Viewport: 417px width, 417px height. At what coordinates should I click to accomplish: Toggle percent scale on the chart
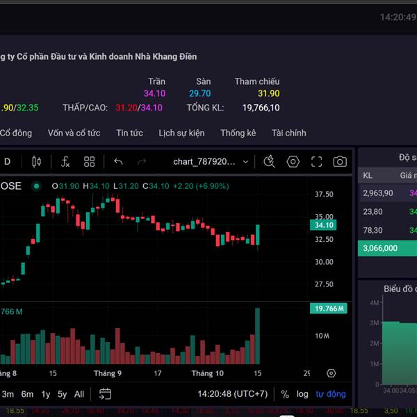click(x=285, y=394)
